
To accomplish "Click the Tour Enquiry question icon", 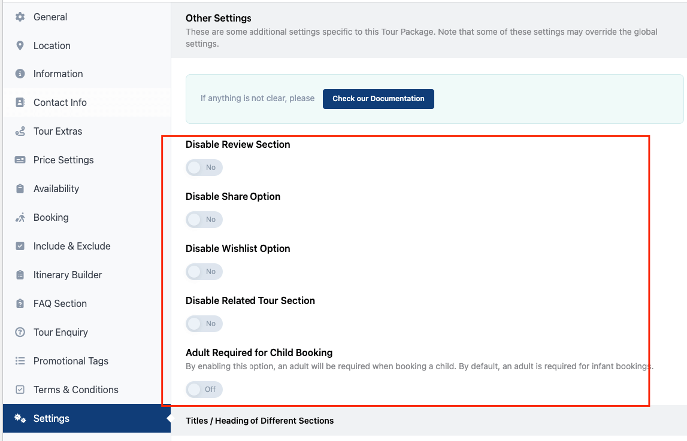I will [20, 332].
